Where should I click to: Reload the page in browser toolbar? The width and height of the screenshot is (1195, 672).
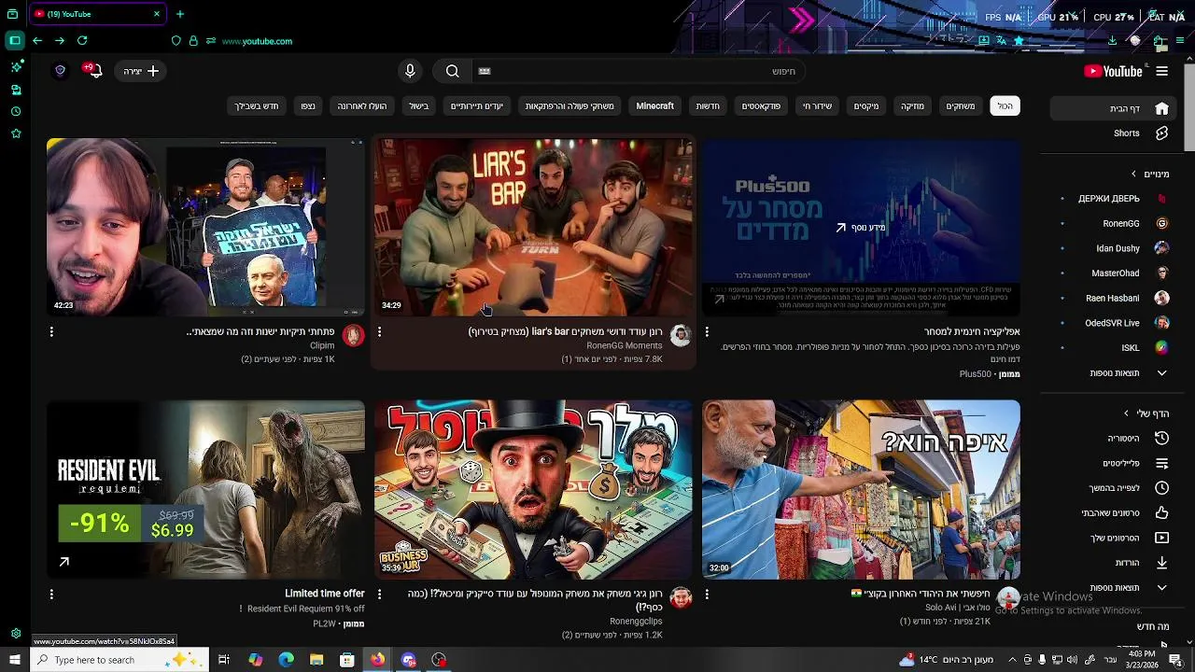[82, 41]
